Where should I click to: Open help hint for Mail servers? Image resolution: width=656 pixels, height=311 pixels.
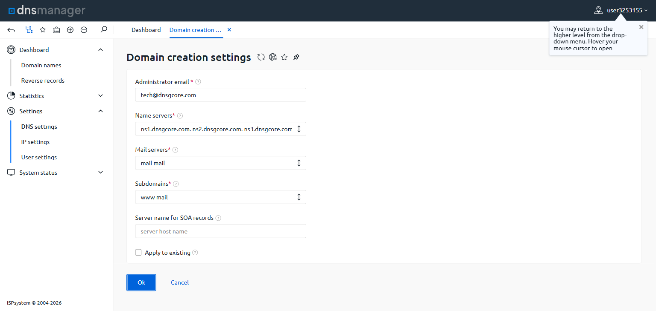coord(175,150)
